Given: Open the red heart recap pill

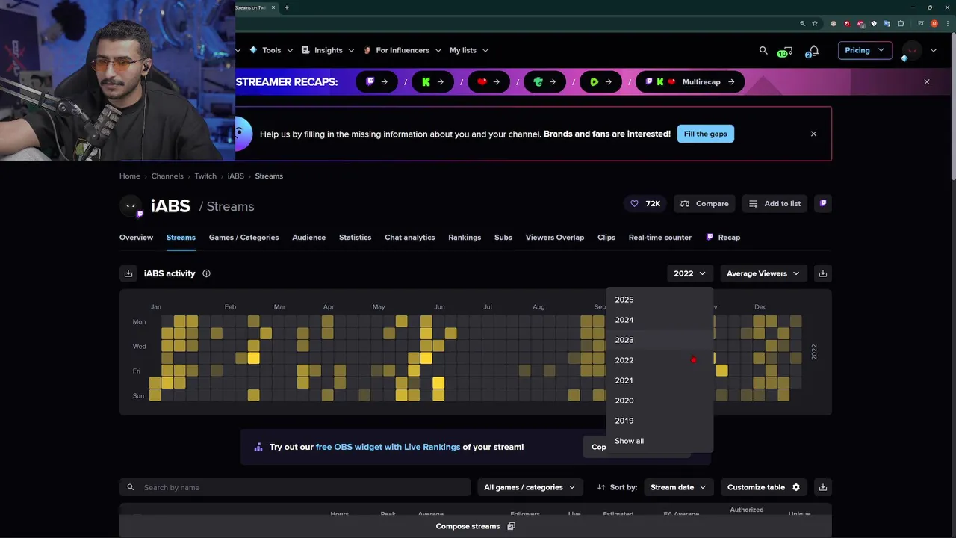Looking at the screenshot, I should pyautogui.click(x=488, y=82).
